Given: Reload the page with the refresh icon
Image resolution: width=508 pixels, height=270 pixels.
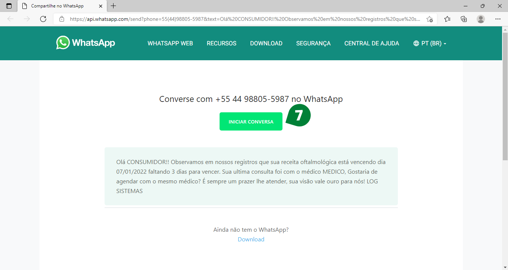Looking at the screenshot, I should (x=43, y=19).
